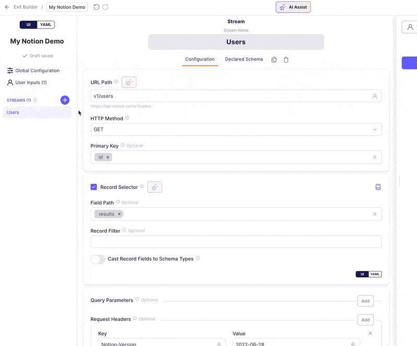Screen dimensions: 417x346
Task: Remove the results tag from Field Path
Action: pos(119,214)
